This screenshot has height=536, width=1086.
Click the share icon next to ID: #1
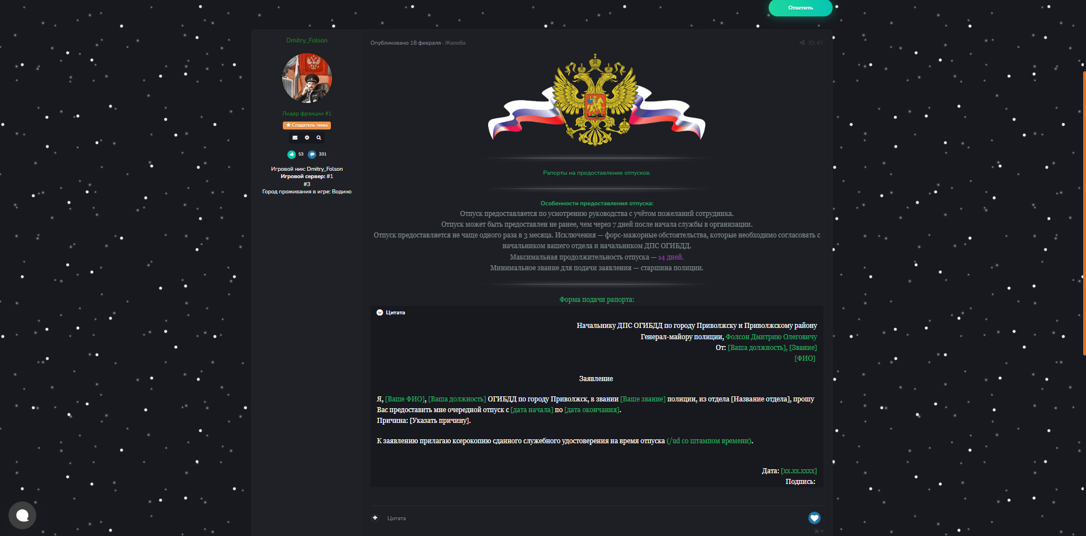tap(802, 43)
